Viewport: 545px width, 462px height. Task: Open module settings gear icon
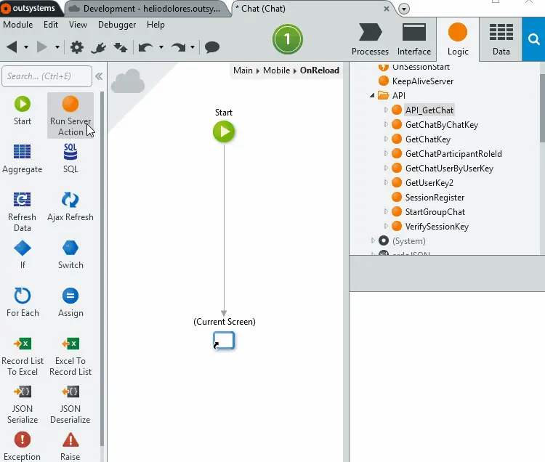pyautogui.click(x=77, y=47)
